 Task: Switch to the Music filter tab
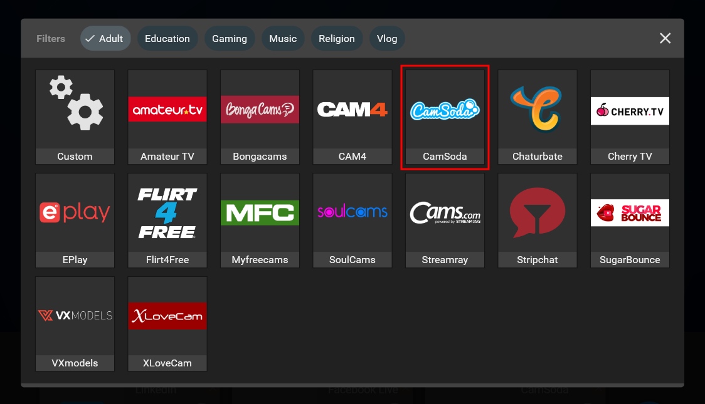[283, 38]
